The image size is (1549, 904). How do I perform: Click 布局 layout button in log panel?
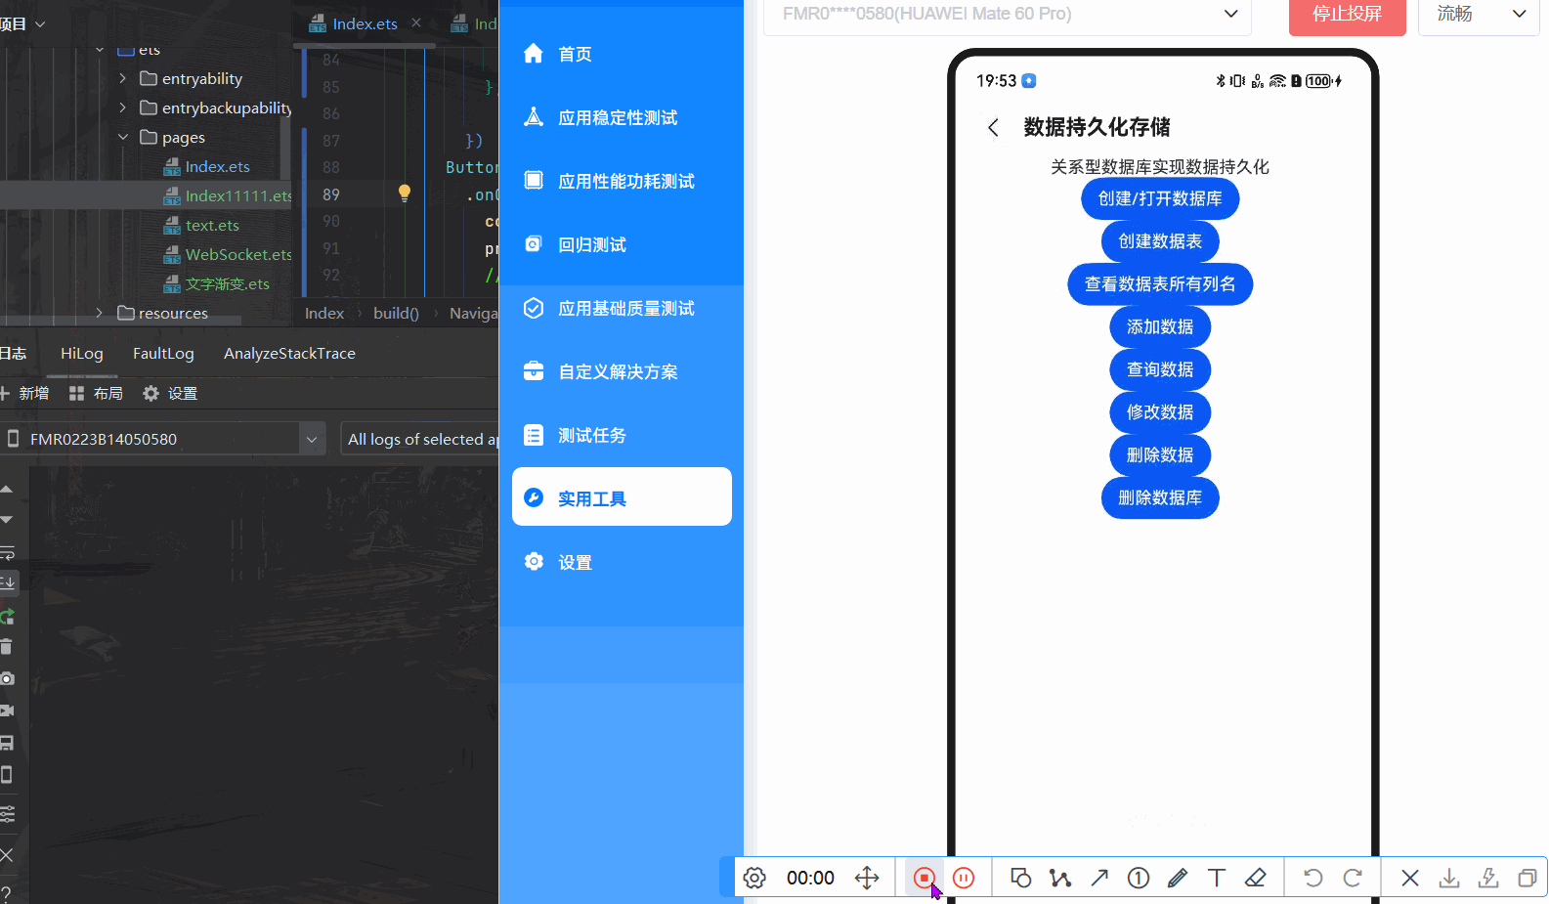pyautogui.click(x=96, y=393)
